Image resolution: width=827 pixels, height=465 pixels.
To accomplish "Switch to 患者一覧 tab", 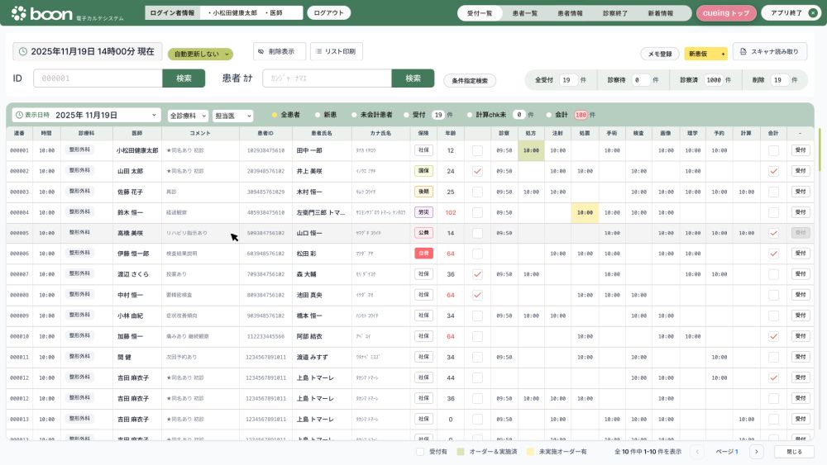I will coord(525,13).
